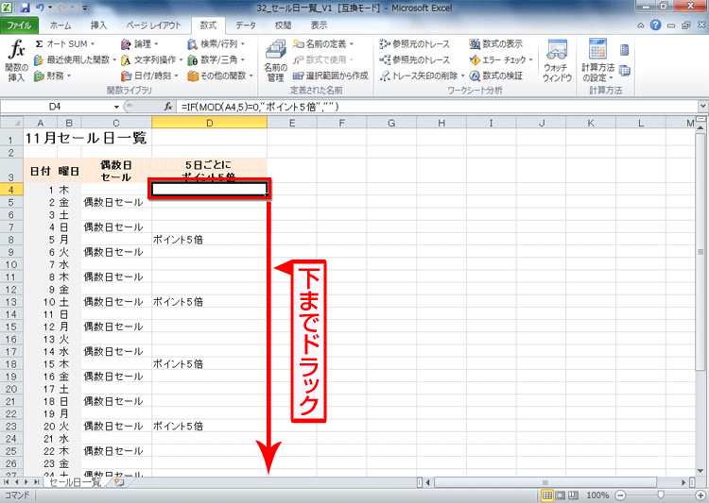This screenshot has height=503, width=709.
Task: Click the Calculate Sheet icon
Action: pyautogui.click(x=625, y=71)
